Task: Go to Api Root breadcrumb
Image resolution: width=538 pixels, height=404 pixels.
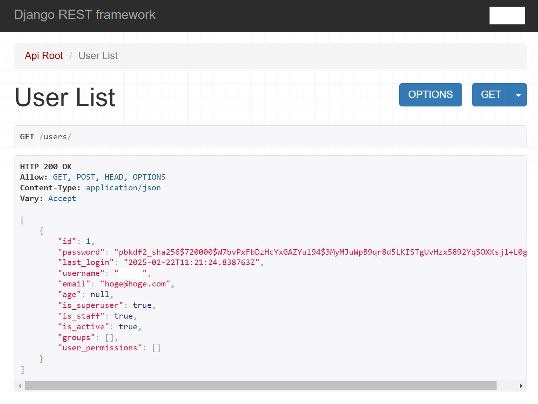Action: click(44, 56)
